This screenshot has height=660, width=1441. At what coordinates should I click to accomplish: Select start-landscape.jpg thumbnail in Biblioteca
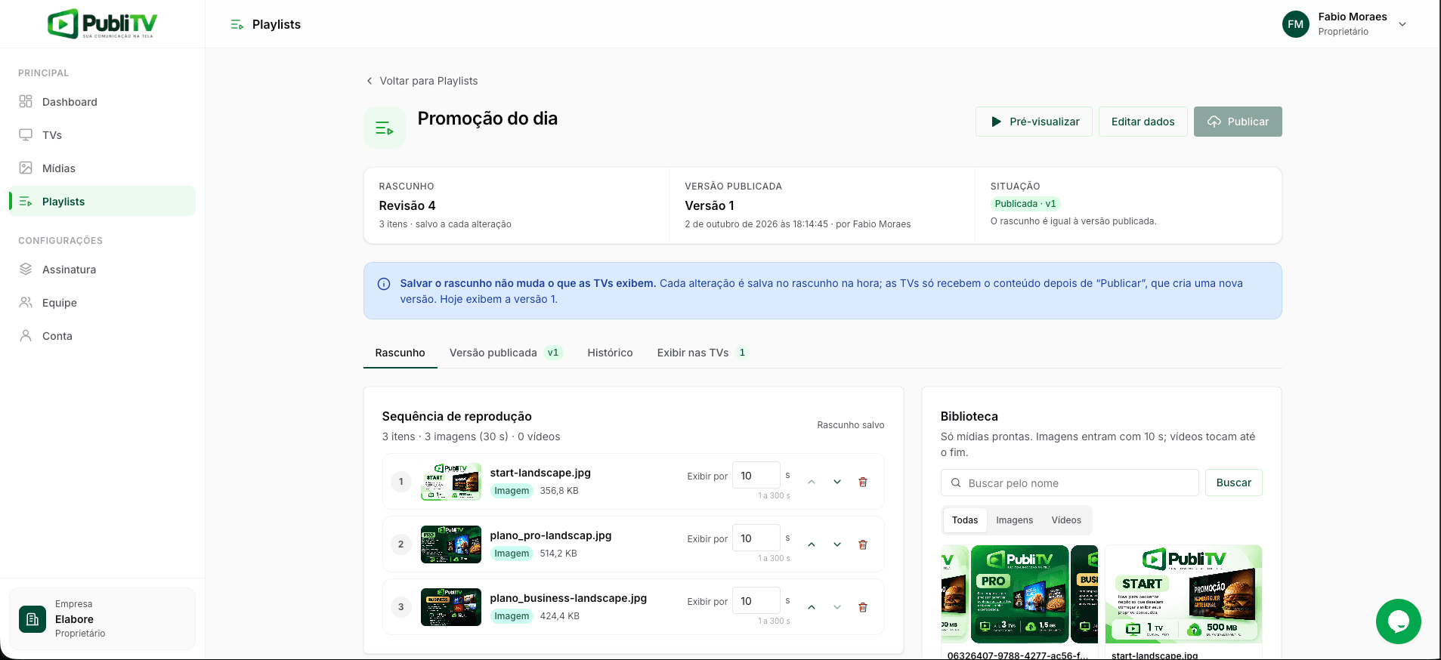pyautogui.click(x=1183, y=594)
